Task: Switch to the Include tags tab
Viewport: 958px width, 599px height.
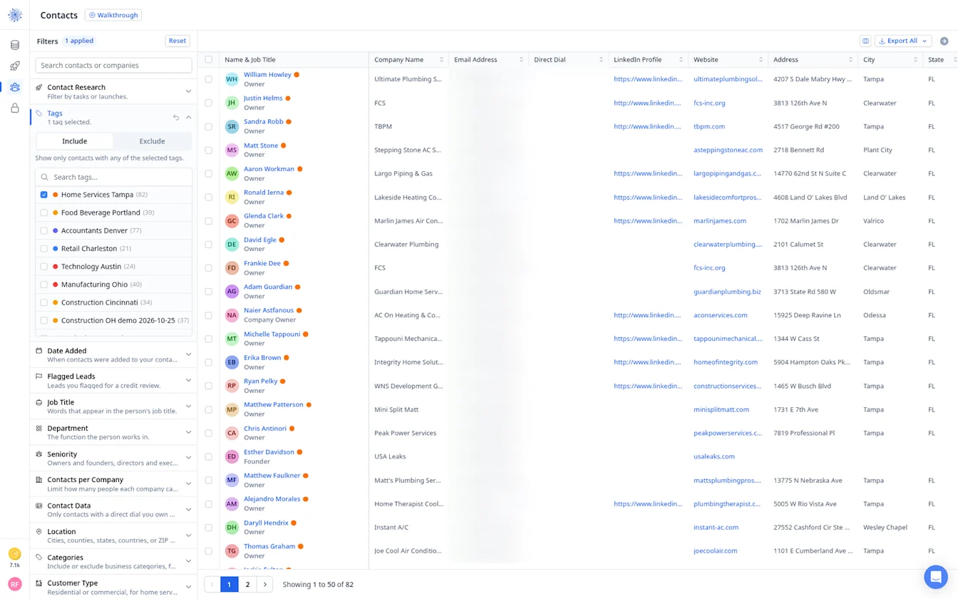Action: 75,141
